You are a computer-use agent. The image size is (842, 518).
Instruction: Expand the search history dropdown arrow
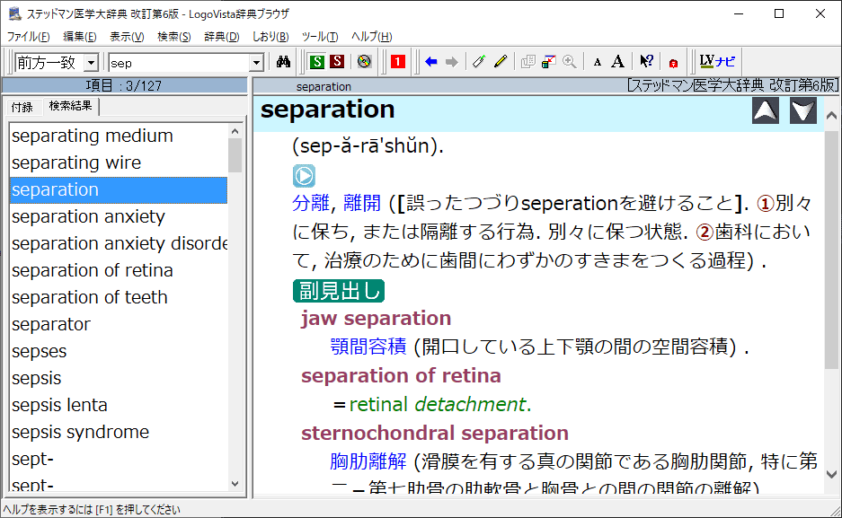256,63
